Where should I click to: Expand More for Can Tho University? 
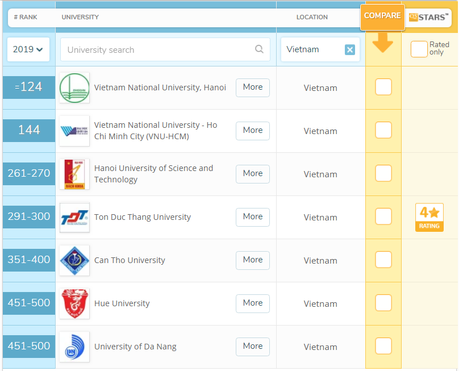click(x=252, y=260)
